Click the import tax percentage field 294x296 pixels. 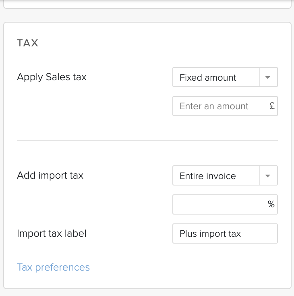[225, 204]
